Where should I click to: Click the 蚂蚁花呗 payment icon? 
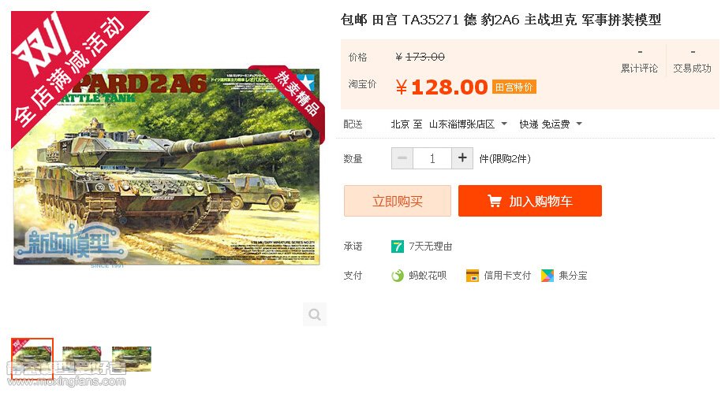[397, 276]
